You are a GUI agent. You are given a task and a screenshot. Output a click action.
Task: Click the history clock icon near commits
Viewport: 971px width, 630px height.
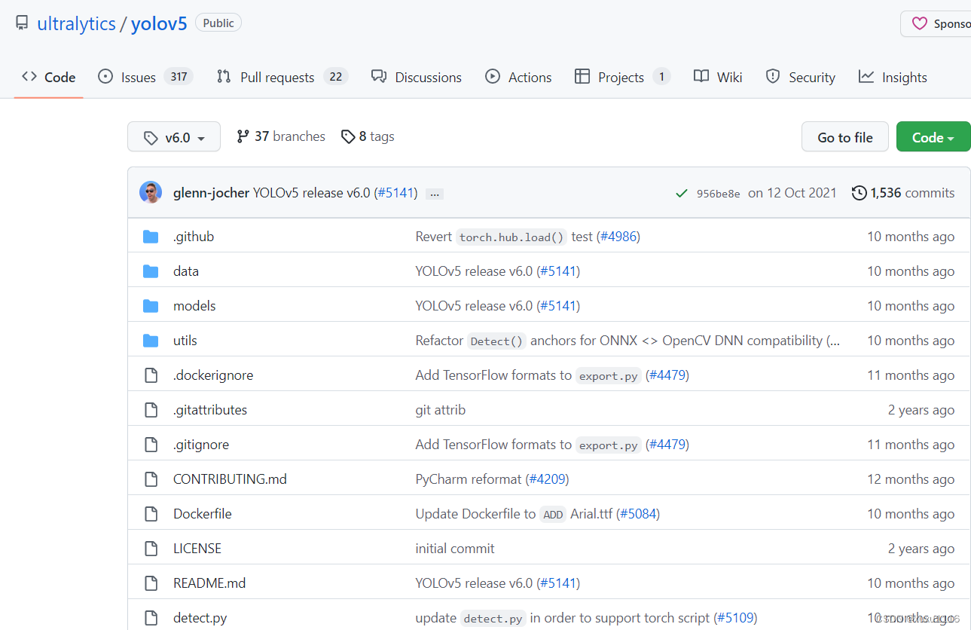(859, 193)
